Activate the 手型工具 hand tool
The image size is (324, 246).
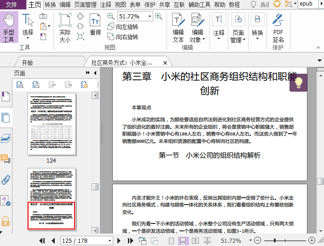coord(9,27)
